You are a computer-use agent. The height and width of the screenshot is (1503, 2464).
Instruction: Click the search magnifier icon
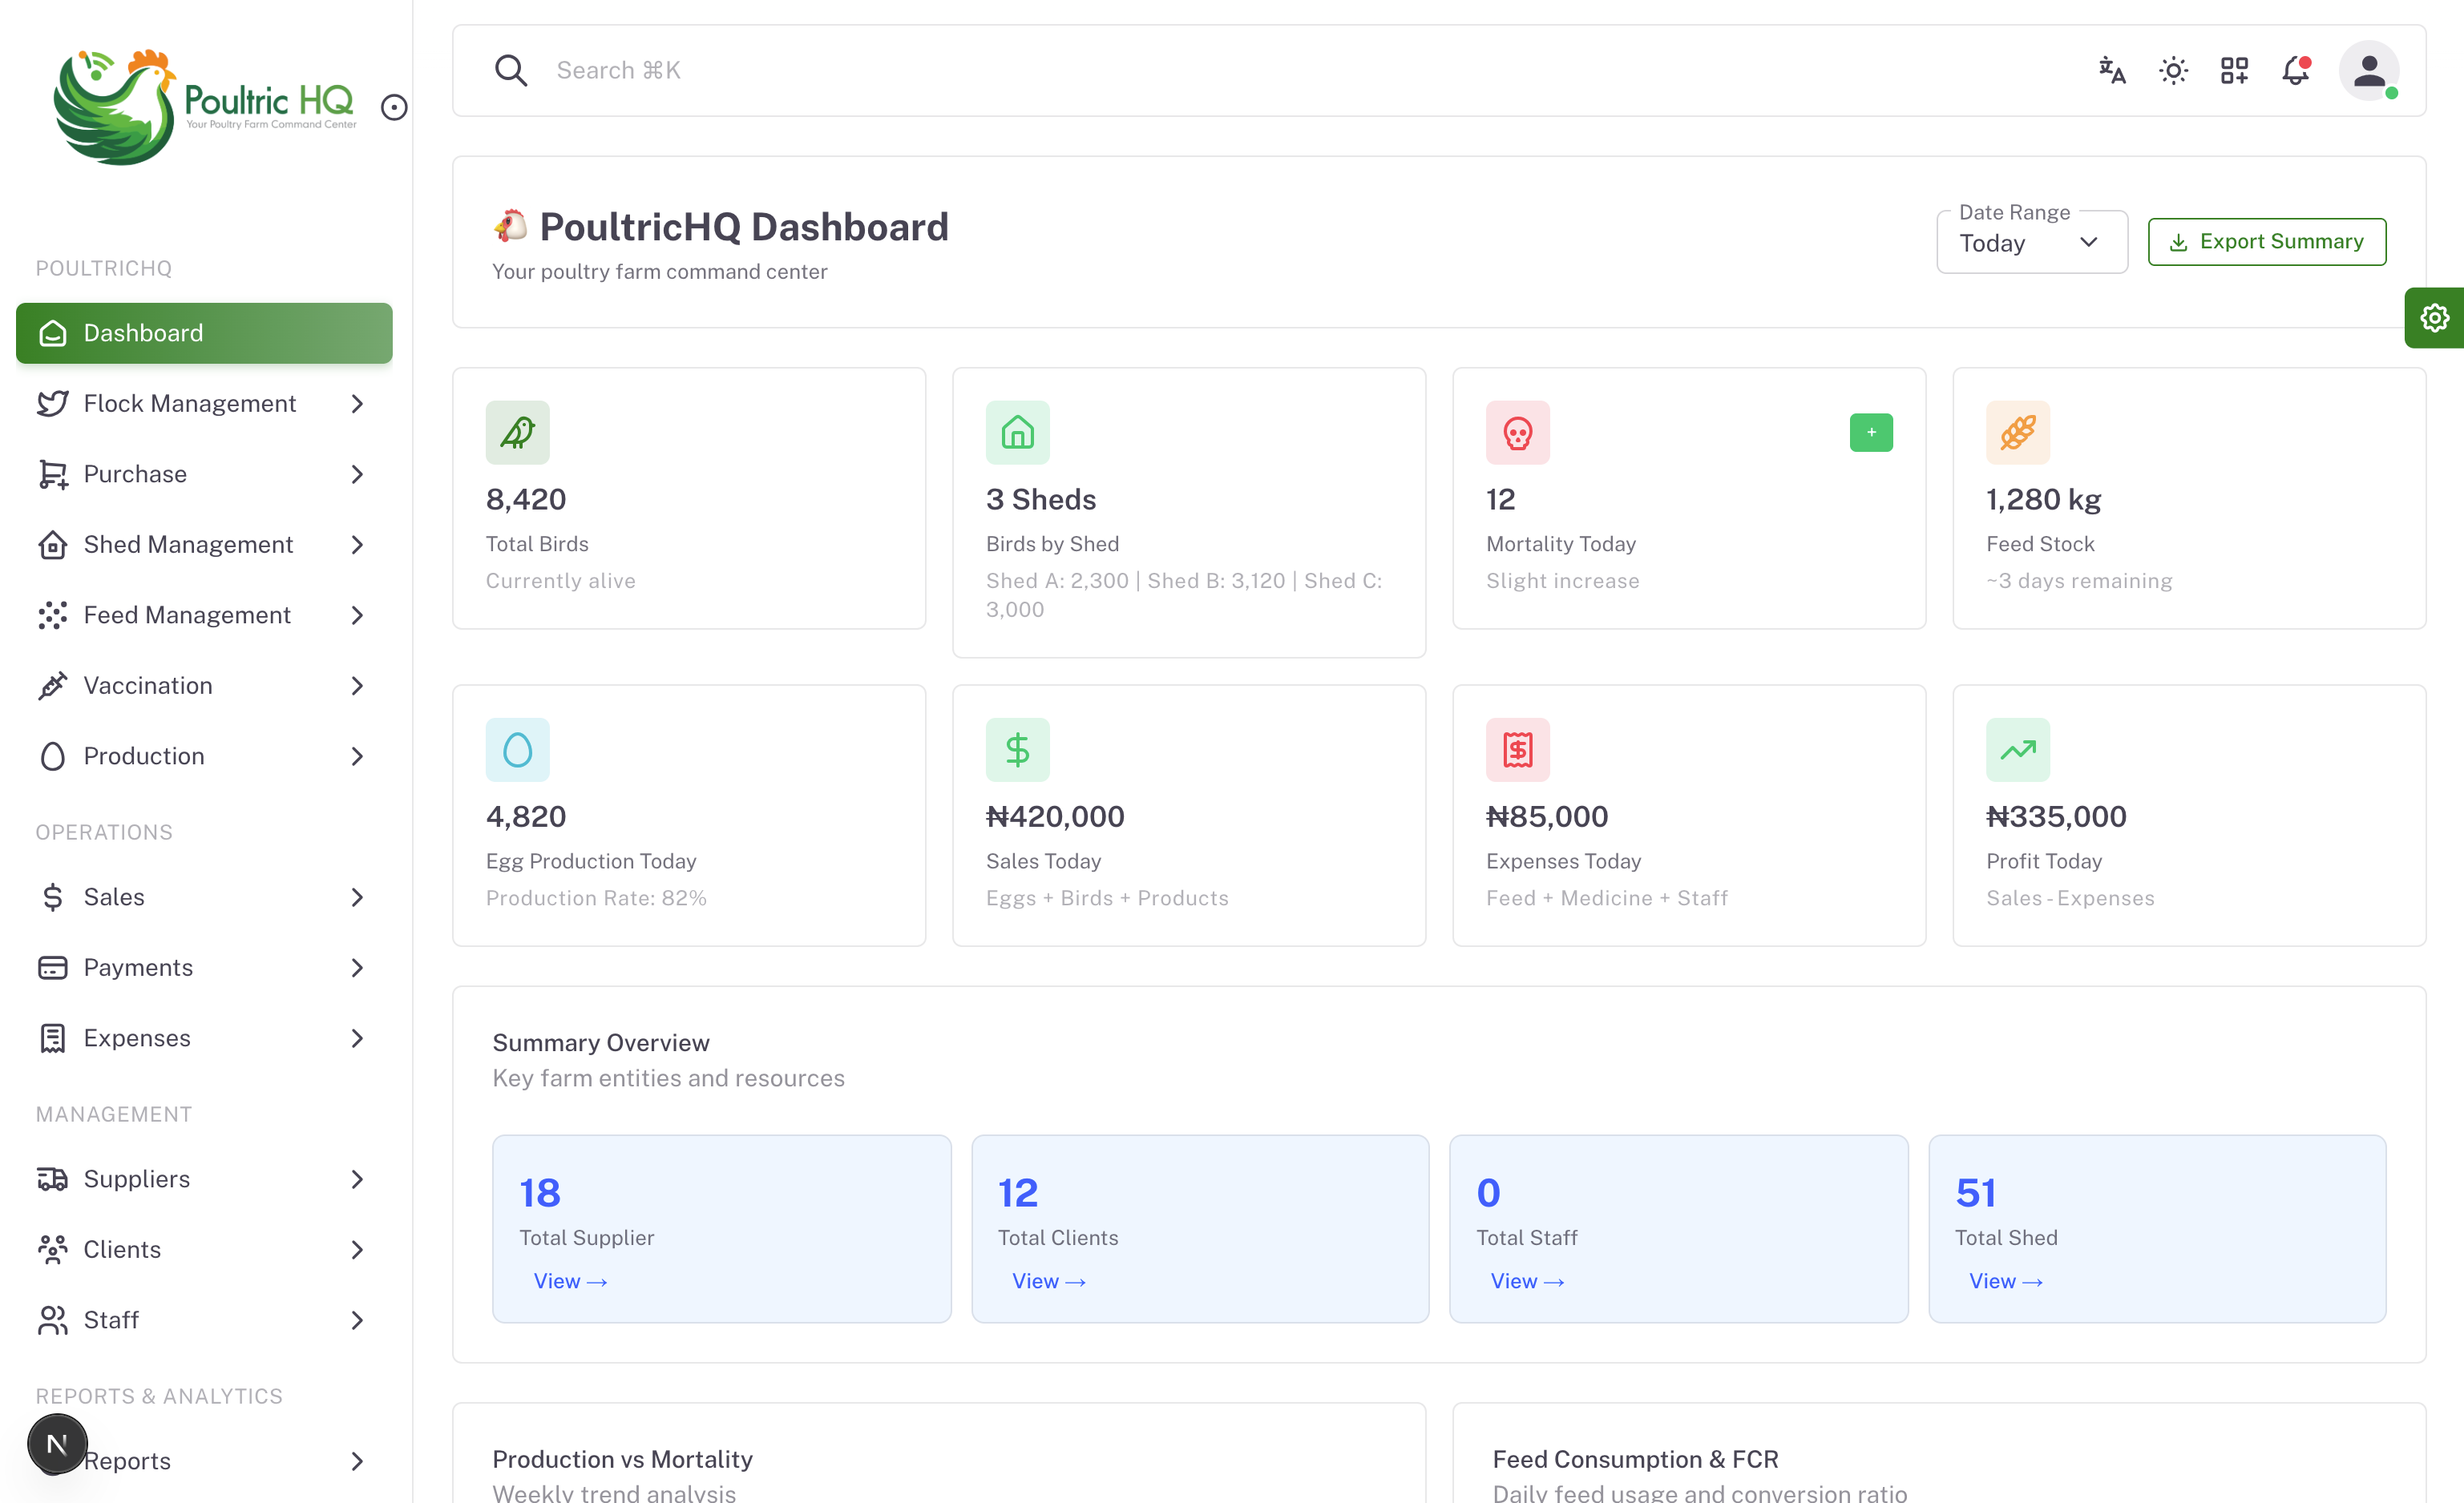click(510, 70)
